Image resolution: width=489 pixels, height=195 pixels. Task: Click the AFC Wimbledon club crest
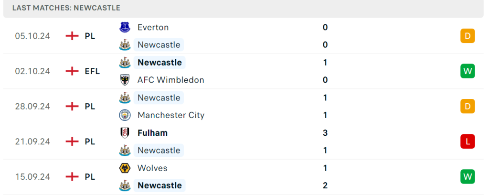[x=125, y=80]
